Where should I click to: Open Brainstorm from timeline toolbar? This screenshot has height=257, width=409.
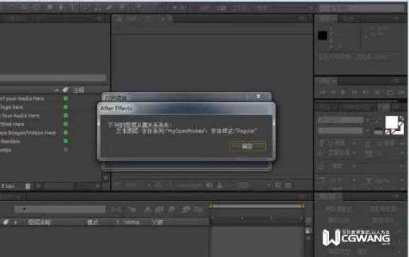186,209
